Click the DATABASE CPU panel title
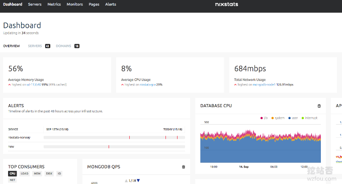Screen dimensions: 342x184 [216, 106]
